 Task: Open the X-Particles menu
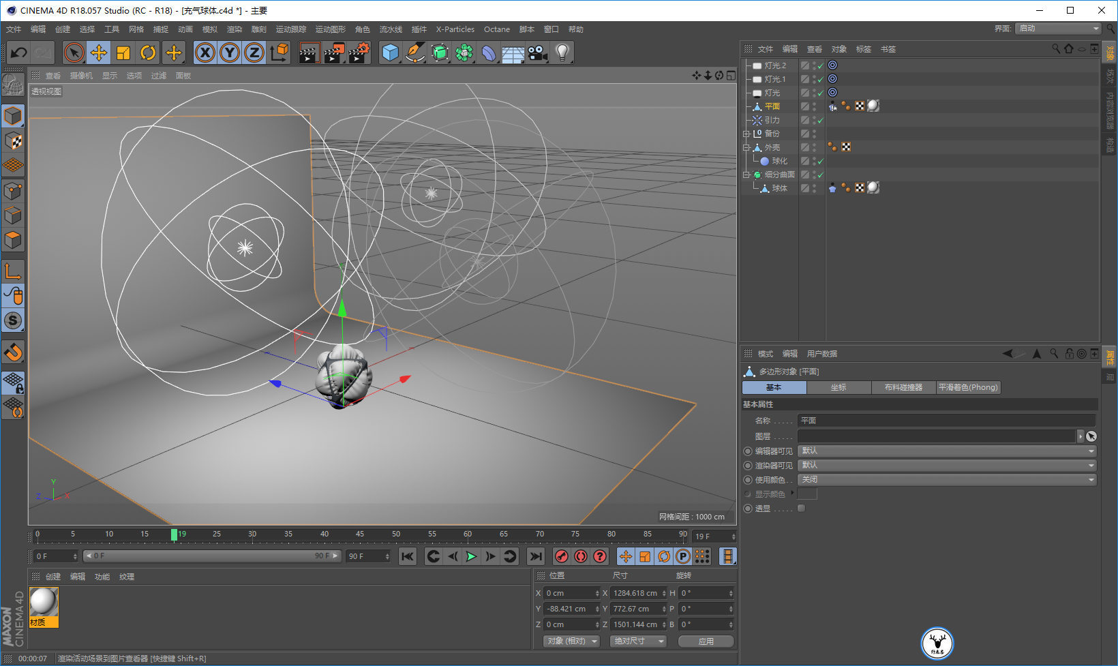[455, 29]
